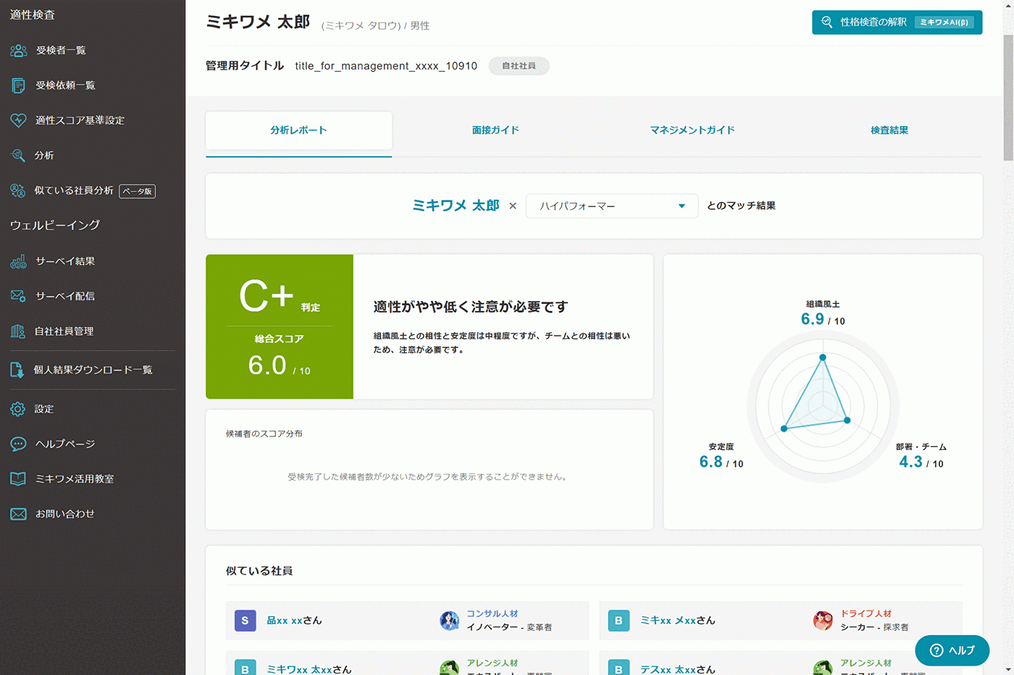Click the イノベーター - 変革者 type label

click(x=509, y=627)
